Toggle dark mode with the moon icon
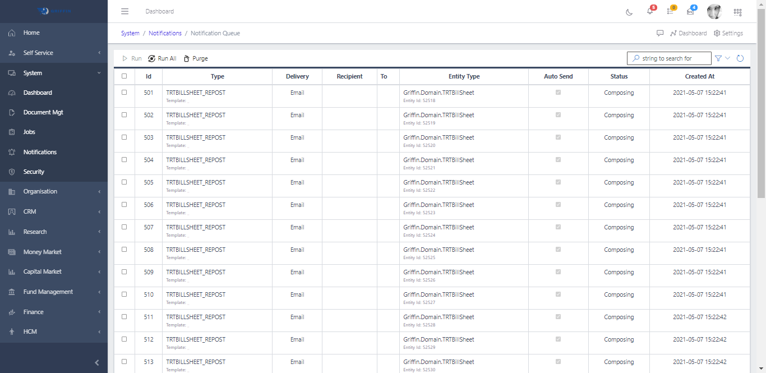 629,11
